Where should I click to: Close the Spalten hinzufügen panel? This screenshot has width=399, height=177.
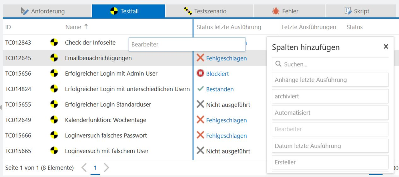click(386, 47)
